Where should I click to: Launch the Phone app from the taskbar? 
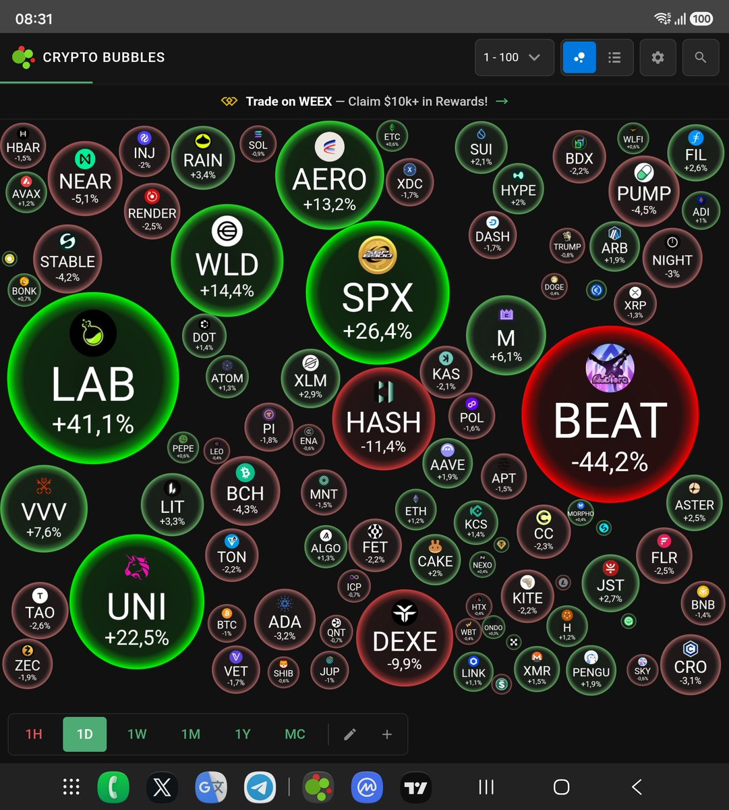(113, 787)
